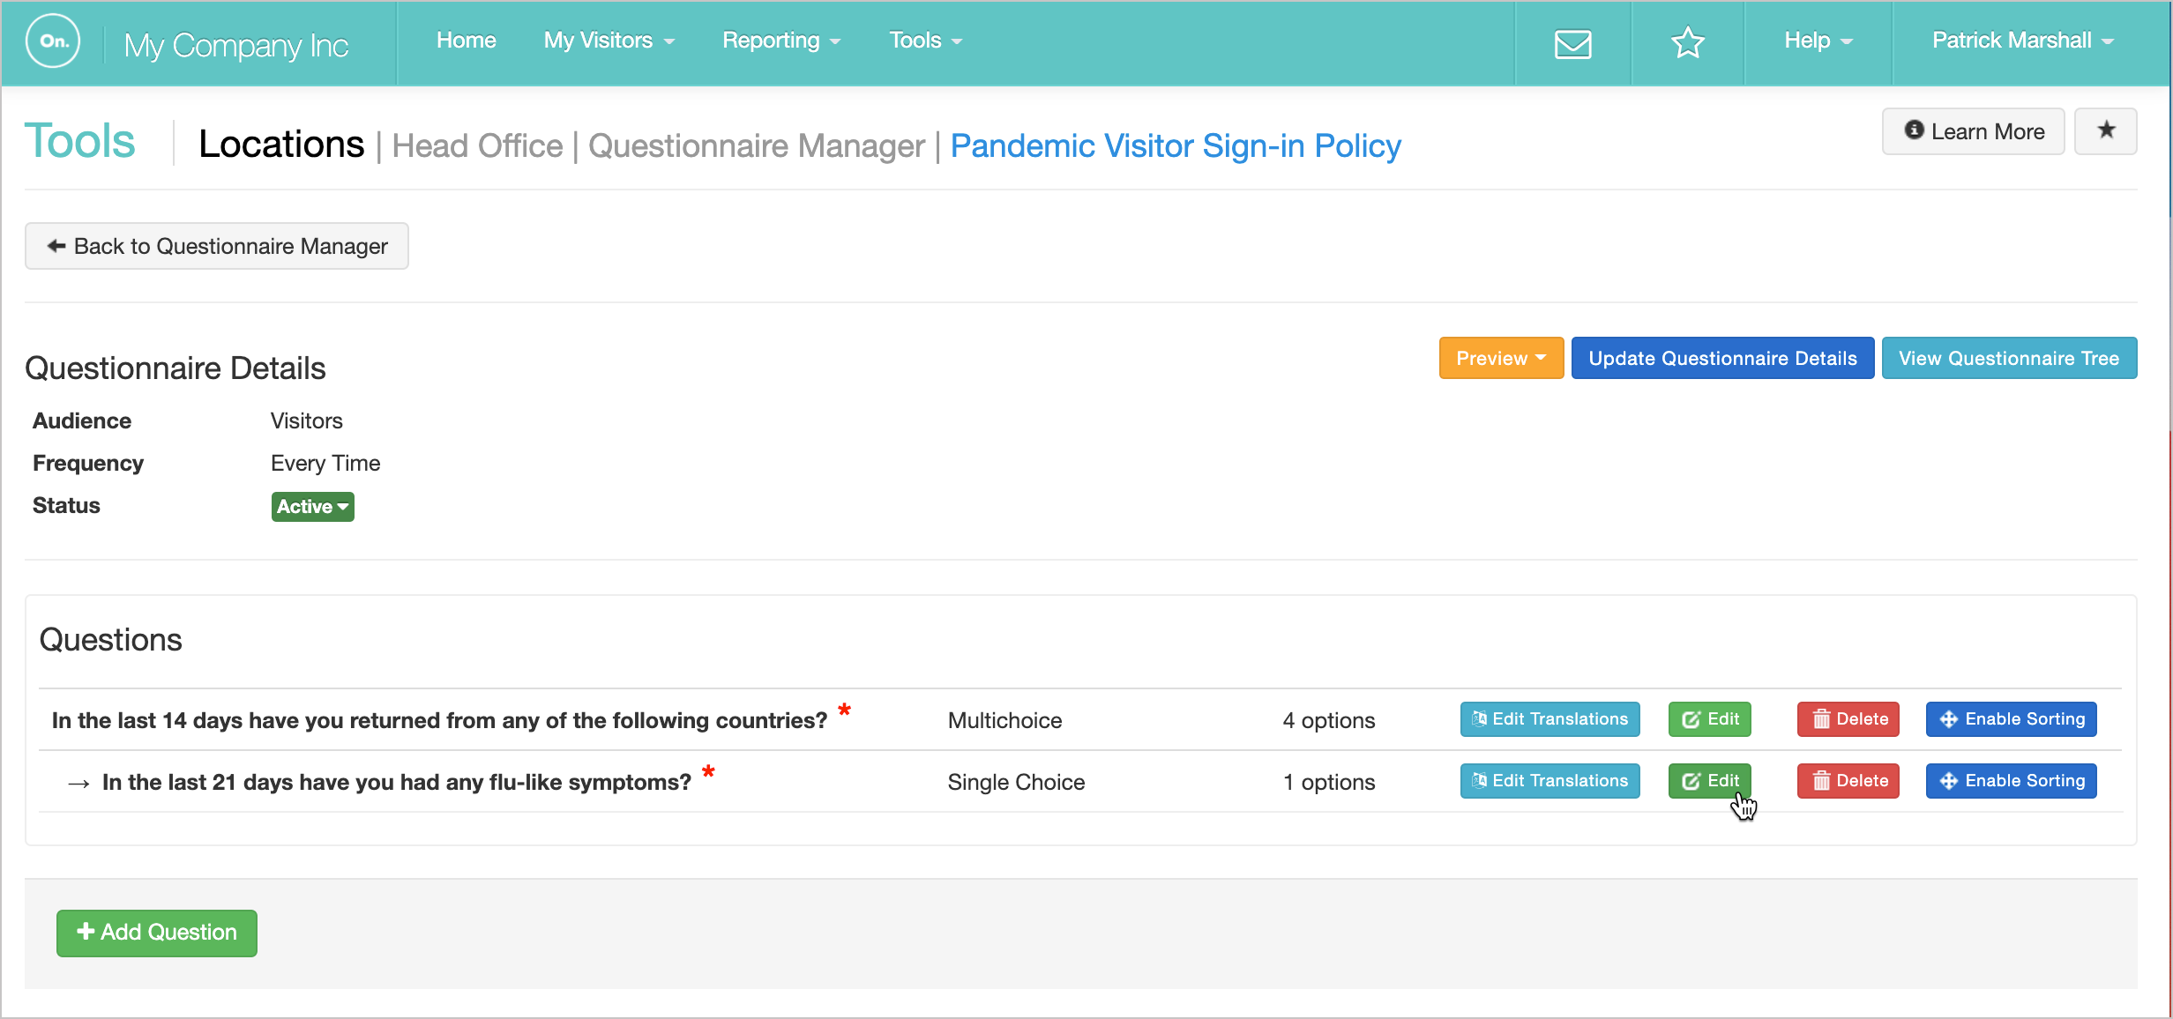The height and width of the screenshot is (1019, 2173).
Task: Toggle the favorite star at top right
Action: pyautogui.click(x=2106, y=130)
